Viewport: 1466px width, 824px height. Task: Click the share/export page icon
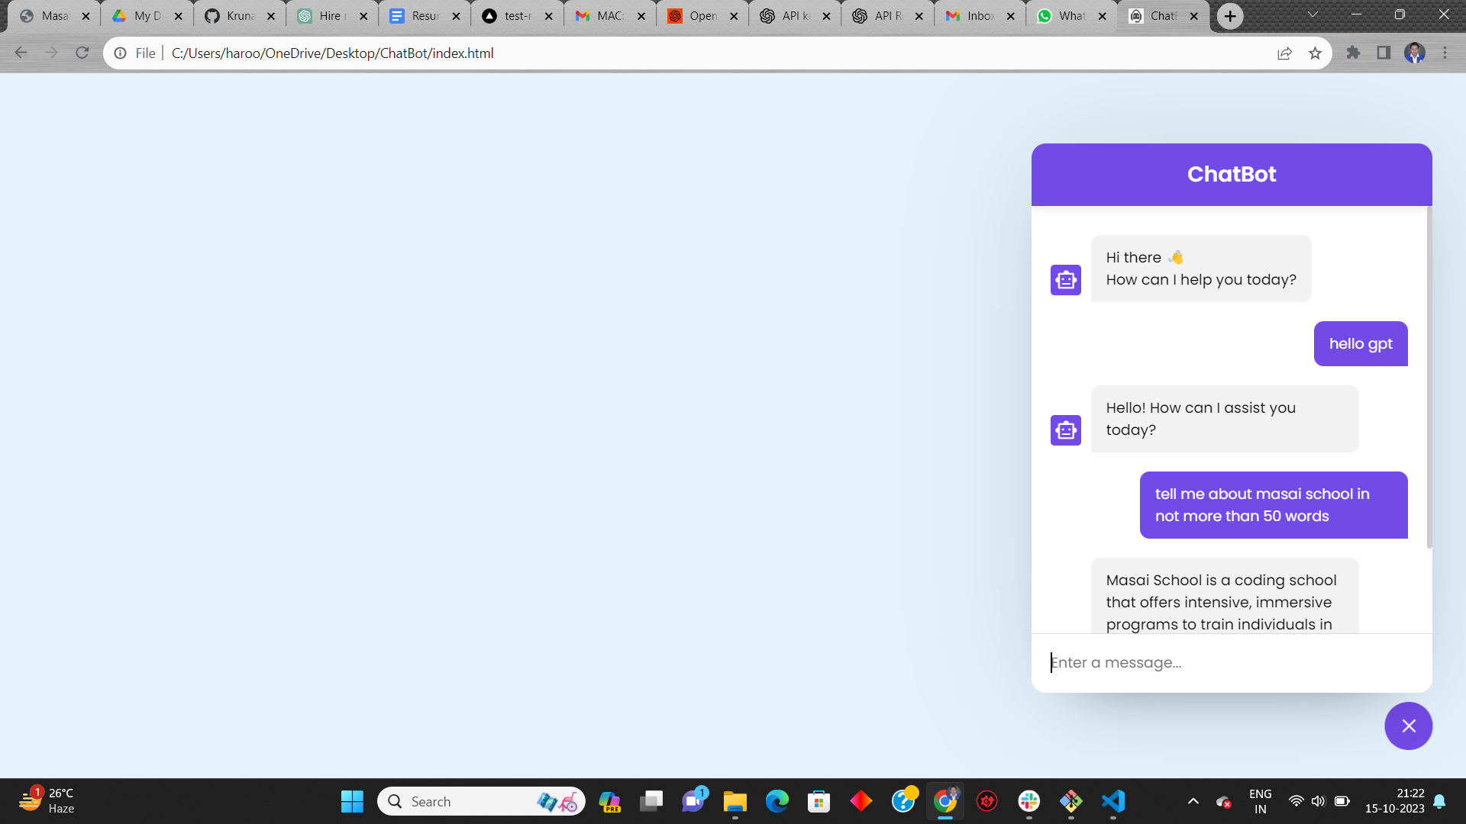pyautogui.click(x=1285, y=53)
